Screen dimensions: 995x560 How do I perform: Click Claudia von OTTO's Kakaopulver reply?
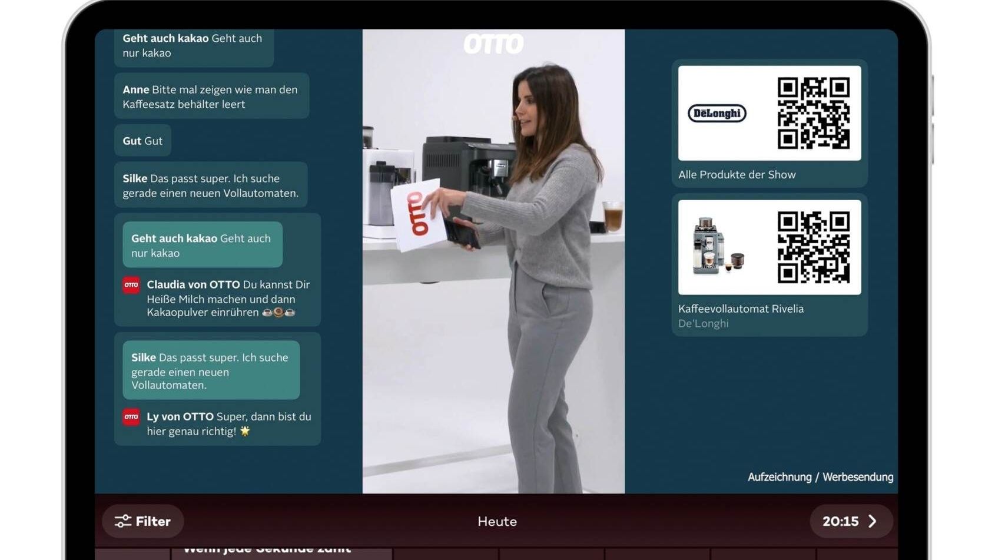coord(228,298)
